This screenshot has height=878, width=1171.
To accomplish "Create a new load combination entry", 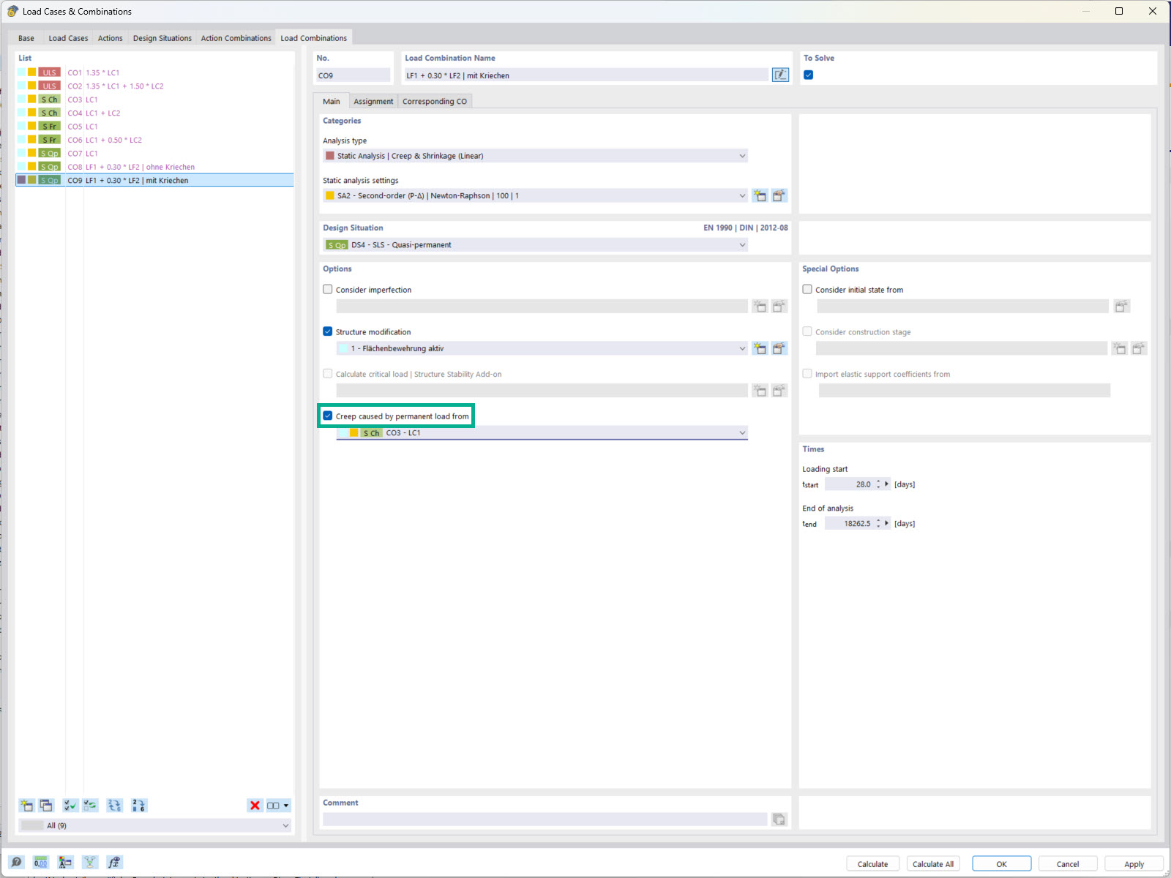I will point(26,805).
